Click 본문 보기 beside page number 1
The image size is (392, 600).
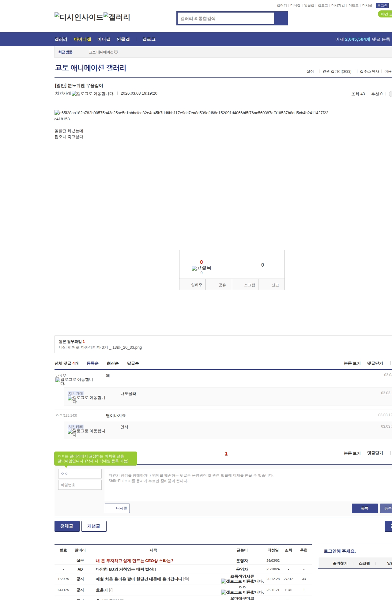(x=352, y=453)
